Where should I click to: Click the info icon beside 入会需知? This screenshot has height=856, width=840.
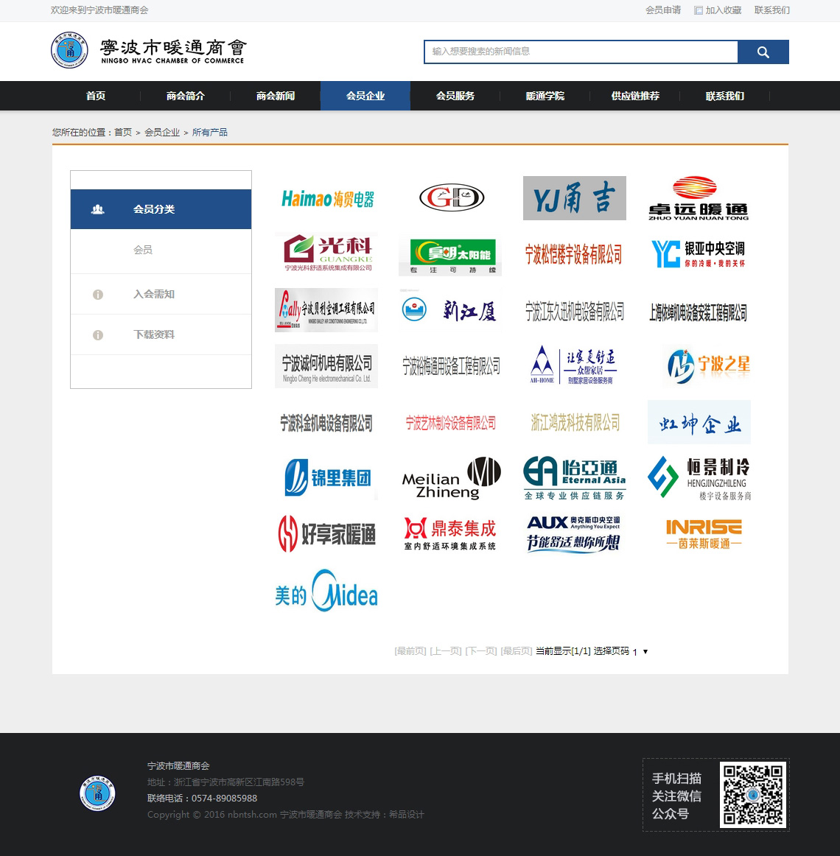[98, 295]
